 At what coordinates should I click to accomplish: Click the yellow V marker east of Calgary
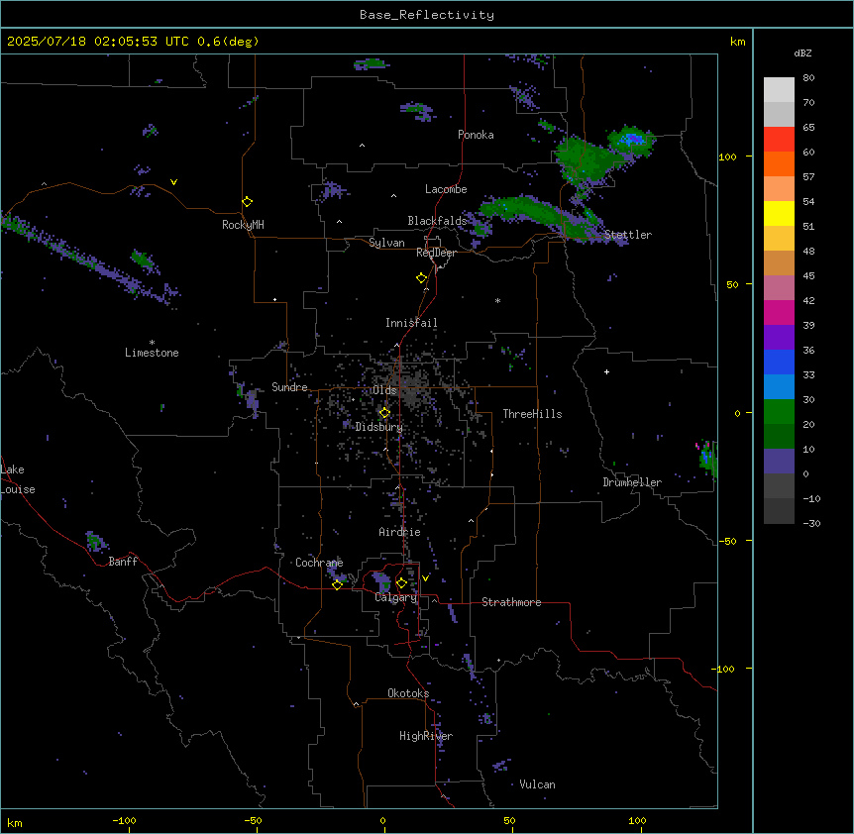(425, 578)
